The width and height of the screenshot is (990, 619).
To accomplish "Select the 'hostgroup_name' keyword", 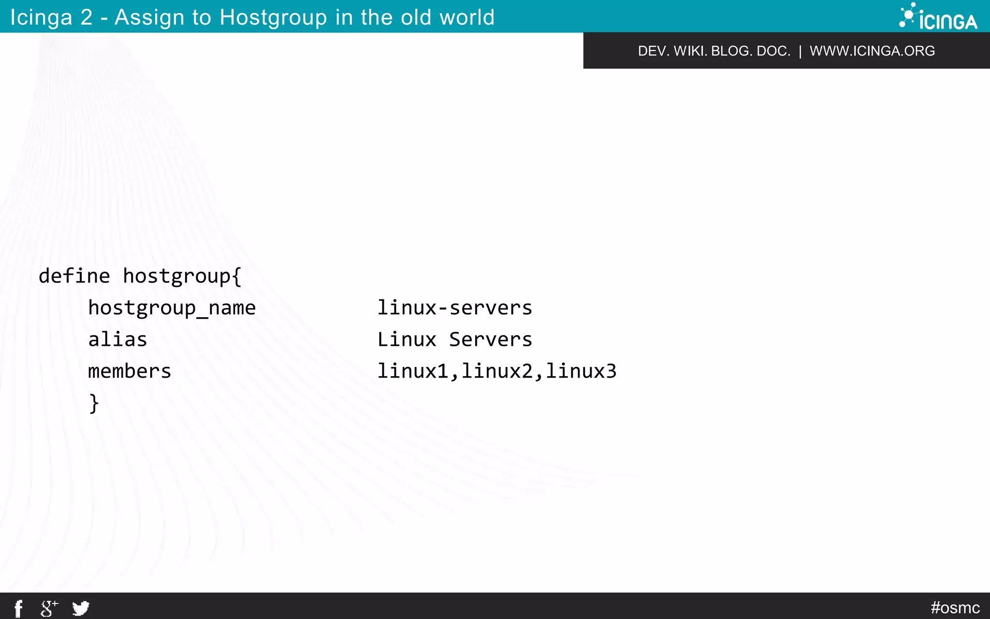I will pos(172,308).
